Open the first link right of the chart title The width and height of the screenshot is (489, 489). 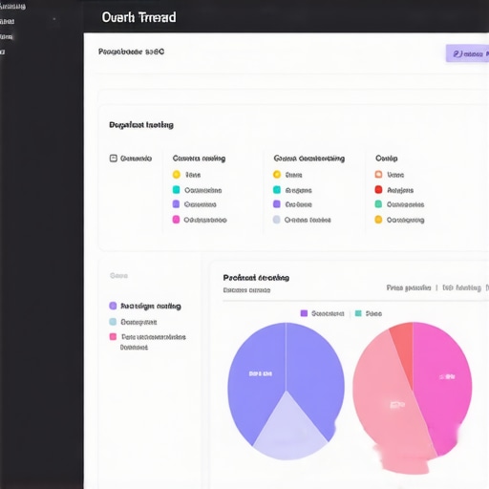(409, 287)
